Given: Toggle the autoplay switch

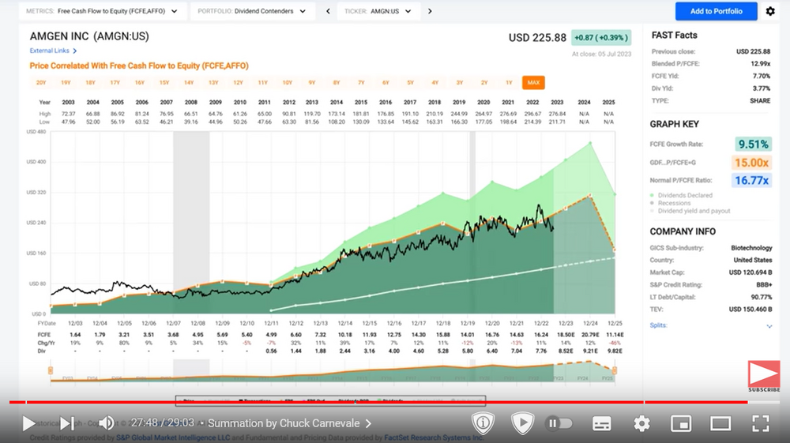Looking at the screenshot, I should tap(559, 423).
